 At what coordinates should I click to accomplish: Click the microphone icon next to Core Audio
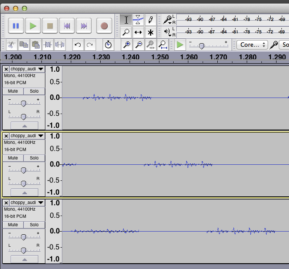pyautogui.click(x=273, y=45)
